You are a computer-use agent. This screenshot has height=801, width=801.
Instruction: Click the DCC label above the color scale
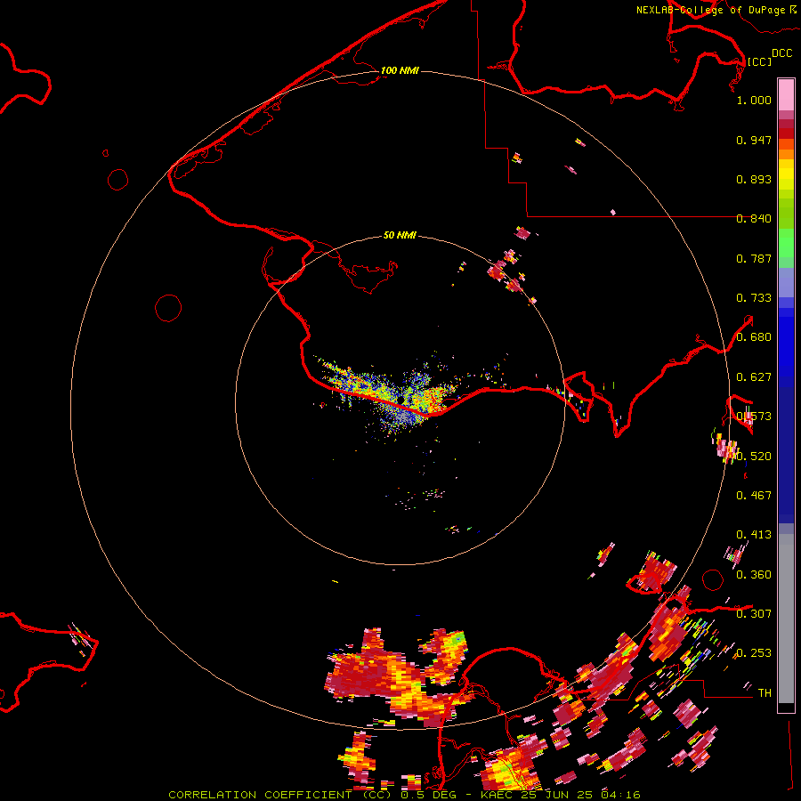point(781,53)
